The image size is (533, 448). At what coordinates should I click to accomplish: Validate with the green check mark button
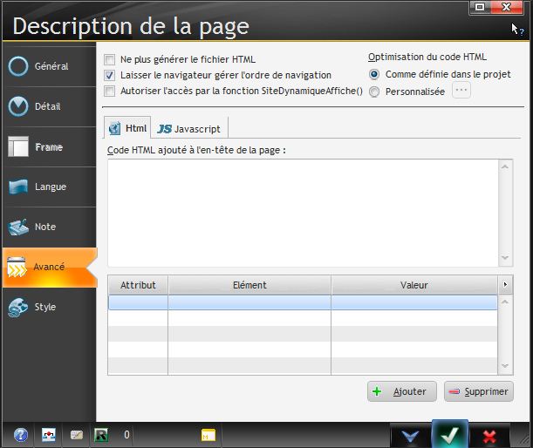tap(450, 434)
